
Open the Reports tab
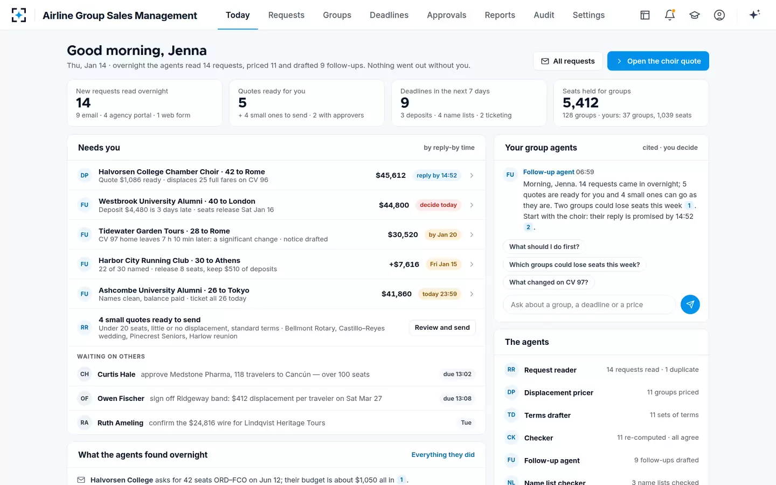[500, 15]
